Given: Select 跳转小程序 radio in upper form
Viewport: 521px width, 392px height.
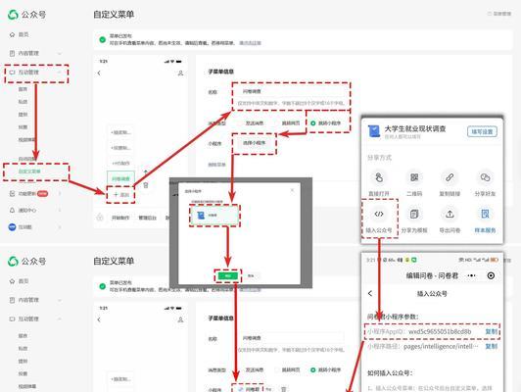Looking at the screenshot, I should [x=313, y=123].
